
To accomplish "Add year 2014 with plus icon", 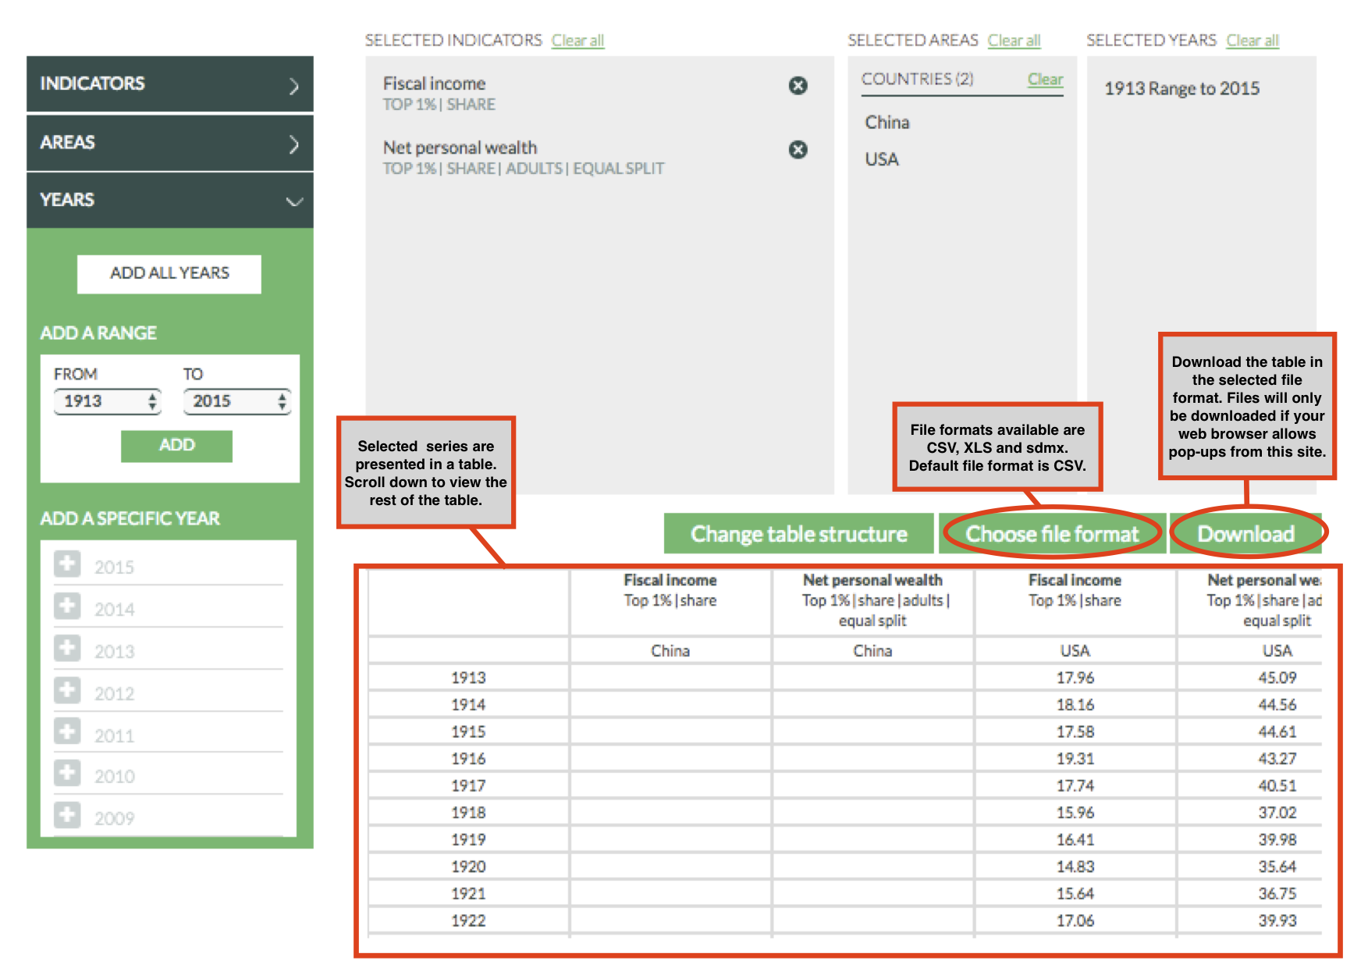I will click(x=67, y=606).
